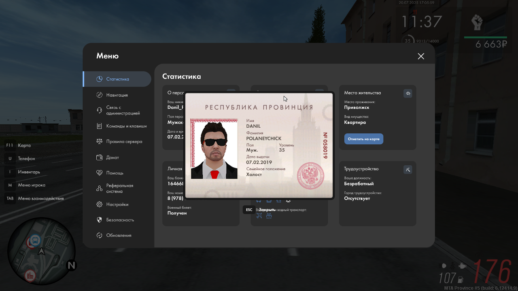Click the 6 663₽ money counter
The image size is (518, 291).
491,44
